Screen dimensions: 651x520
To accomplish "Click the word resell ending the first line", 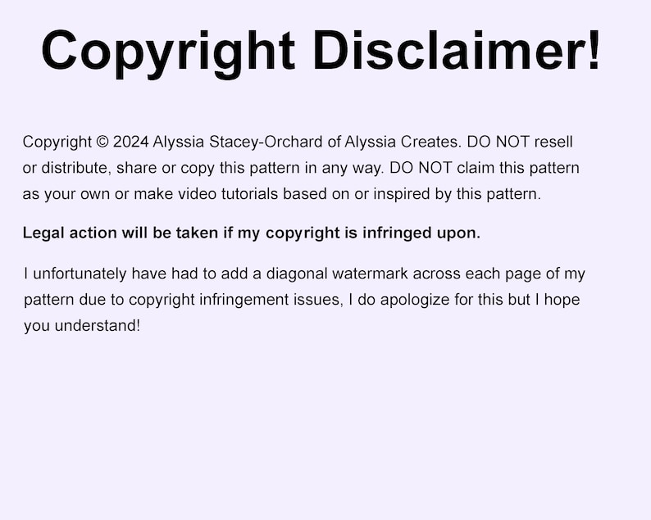I will (553, 142).
